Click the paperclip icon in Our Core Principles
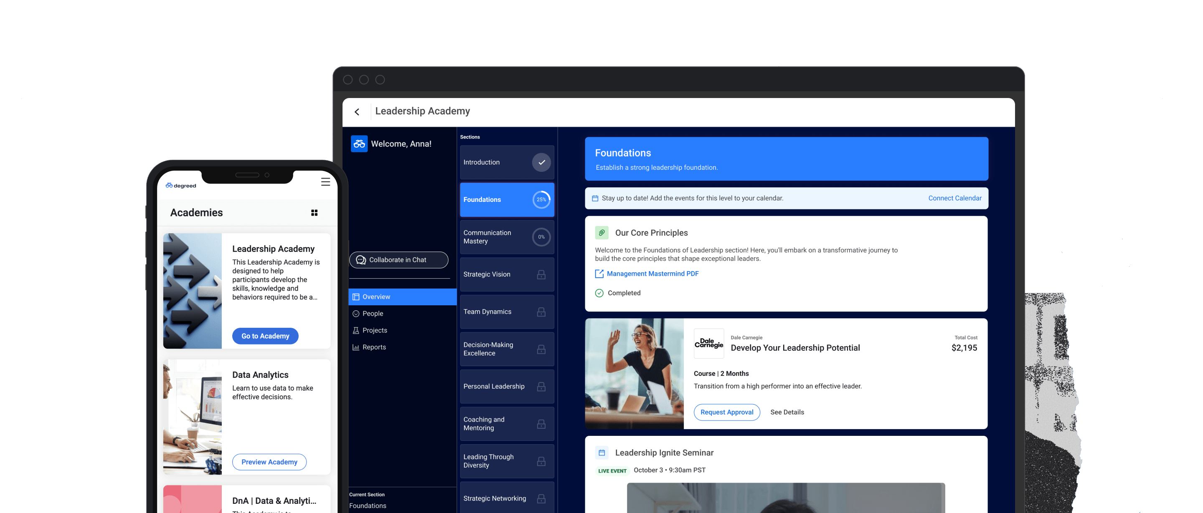The width and height of the screenshot is (1203, 513). point(601,233)
